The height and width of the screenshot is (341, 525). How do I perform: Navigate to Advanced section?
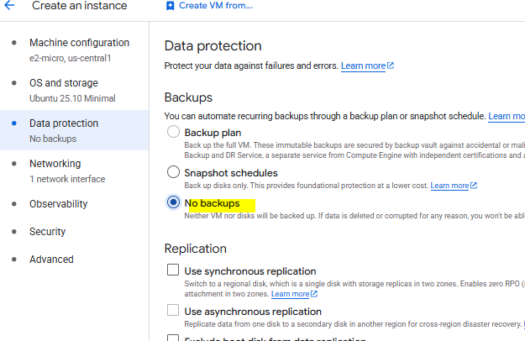pyautogui.click(x=51, y=259)
